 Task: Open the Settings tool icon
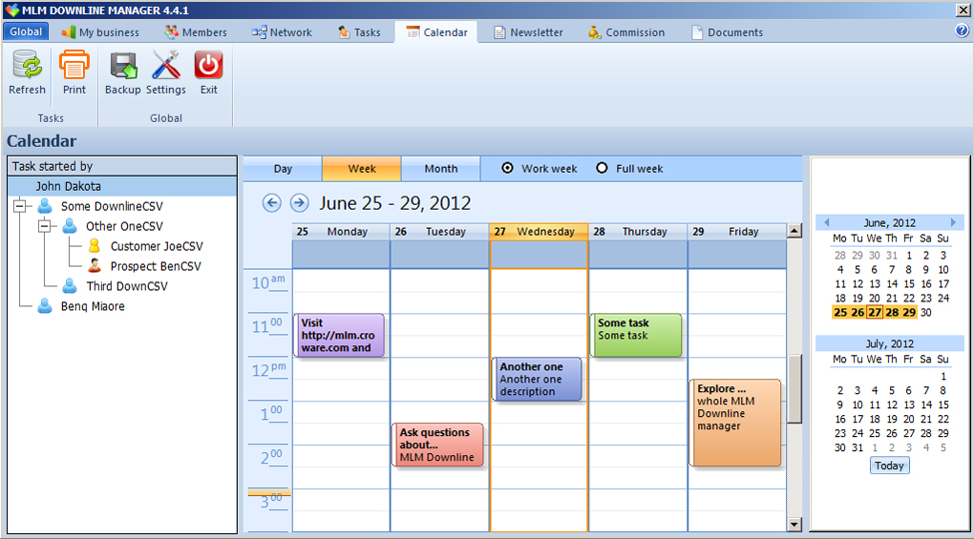click(166, 67)
